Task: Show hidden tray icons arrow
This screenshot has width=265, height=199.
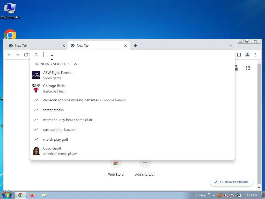Action: tap(214, 195)
